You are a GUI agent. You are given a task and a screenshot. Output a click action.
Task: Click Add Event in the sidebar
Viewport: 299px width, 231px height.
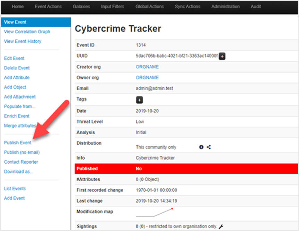click(14, 198)
